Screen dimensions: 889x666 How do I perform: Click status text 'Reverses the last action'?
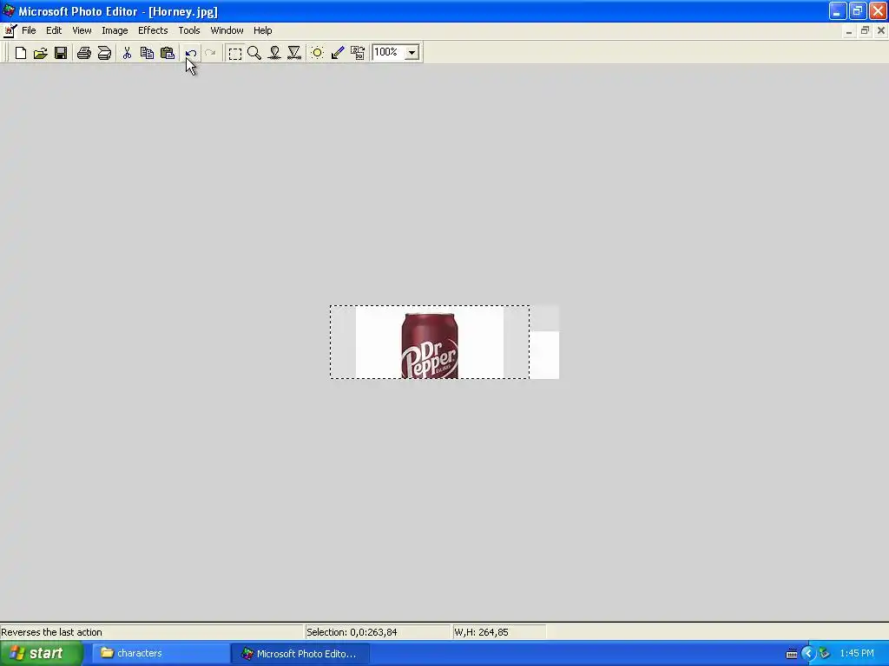[x=51, y=632]
